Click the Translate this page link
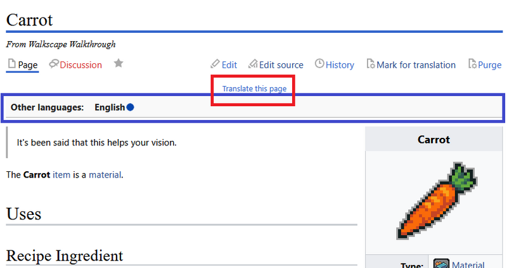Screen dimensions: 507x268 (253, 88)
